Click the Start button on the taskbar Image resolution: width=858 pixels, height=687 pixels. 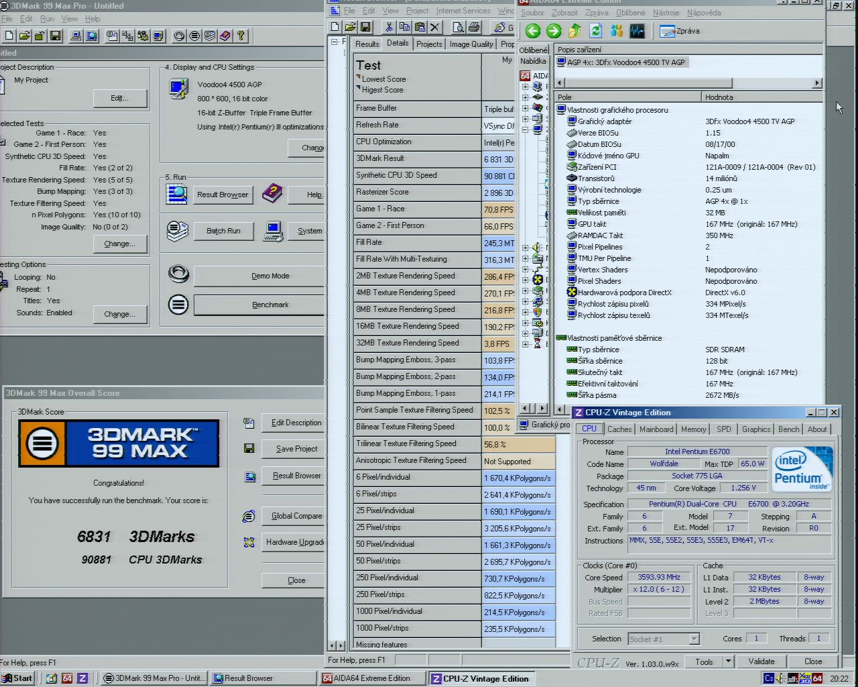coord(17,678)
